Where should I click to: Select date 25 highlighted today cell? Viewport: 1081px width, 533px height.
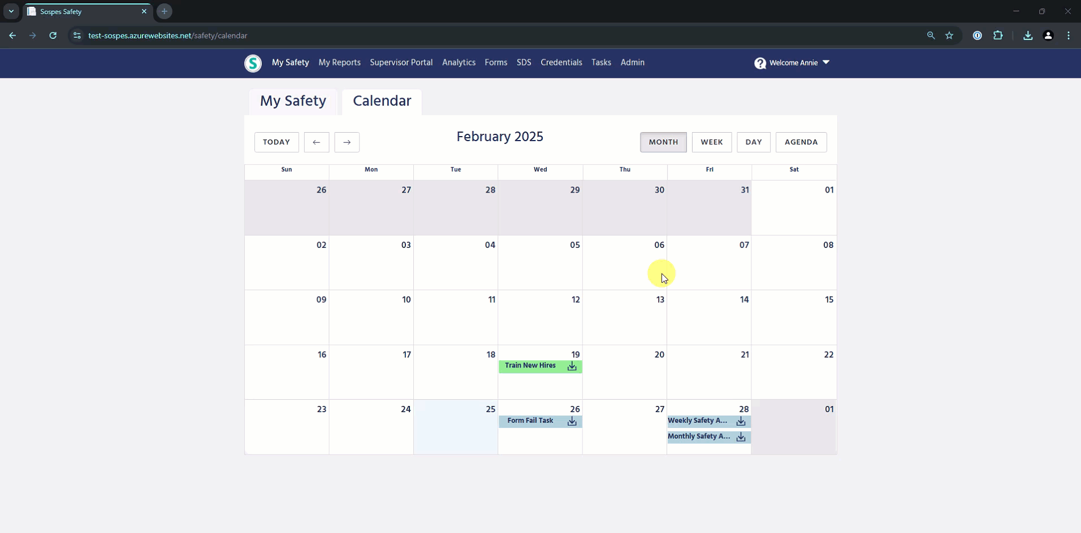coord(456,427)
